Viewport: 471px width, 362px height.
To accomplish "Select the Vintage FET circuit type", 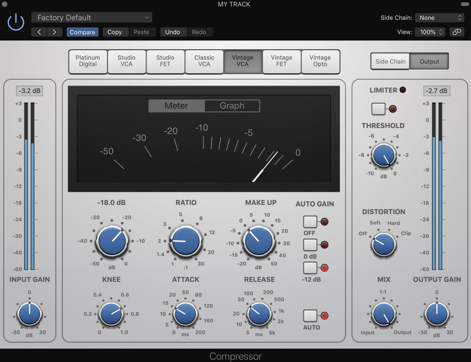I will tap(281, 62).
